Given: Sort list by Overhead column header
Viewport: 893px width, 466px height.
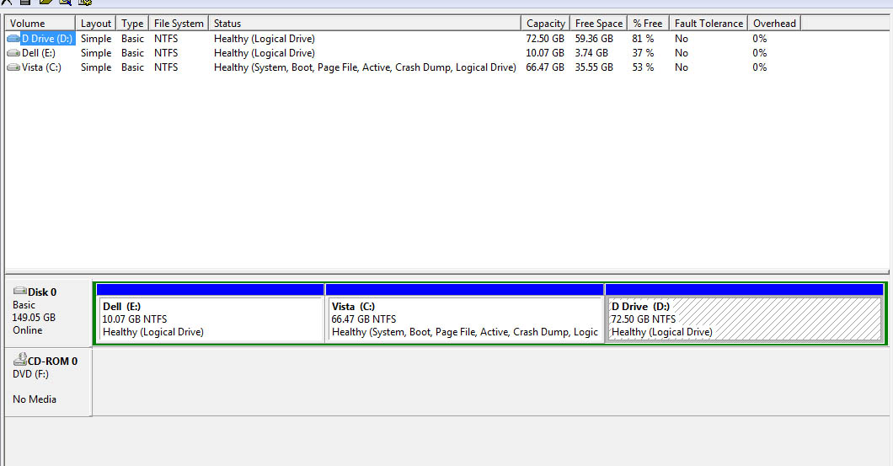Looking at the screenshot, I should 774,24.
